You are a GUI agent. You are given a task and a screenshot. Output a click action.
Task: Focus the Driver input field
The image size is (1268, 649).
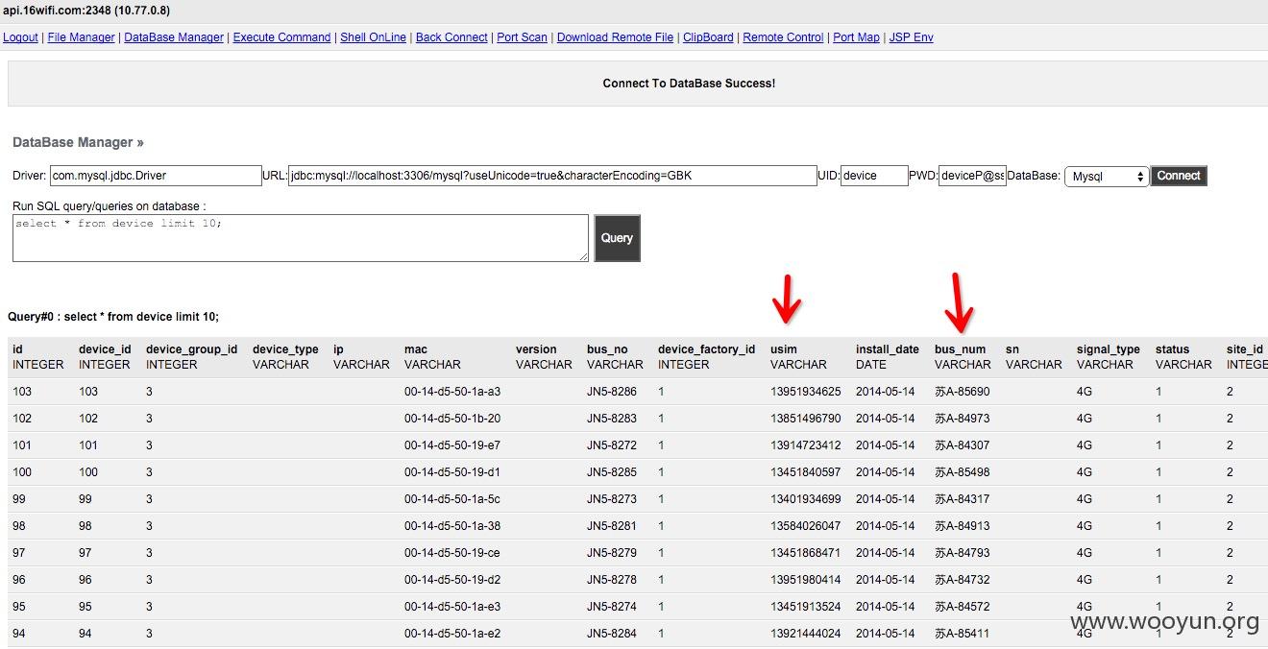click(x=156, y=176)
